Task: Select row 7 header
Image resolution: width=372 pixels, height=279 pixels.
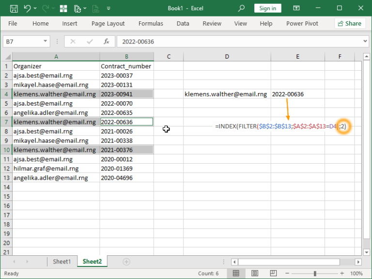Action: tap(6, 122)
